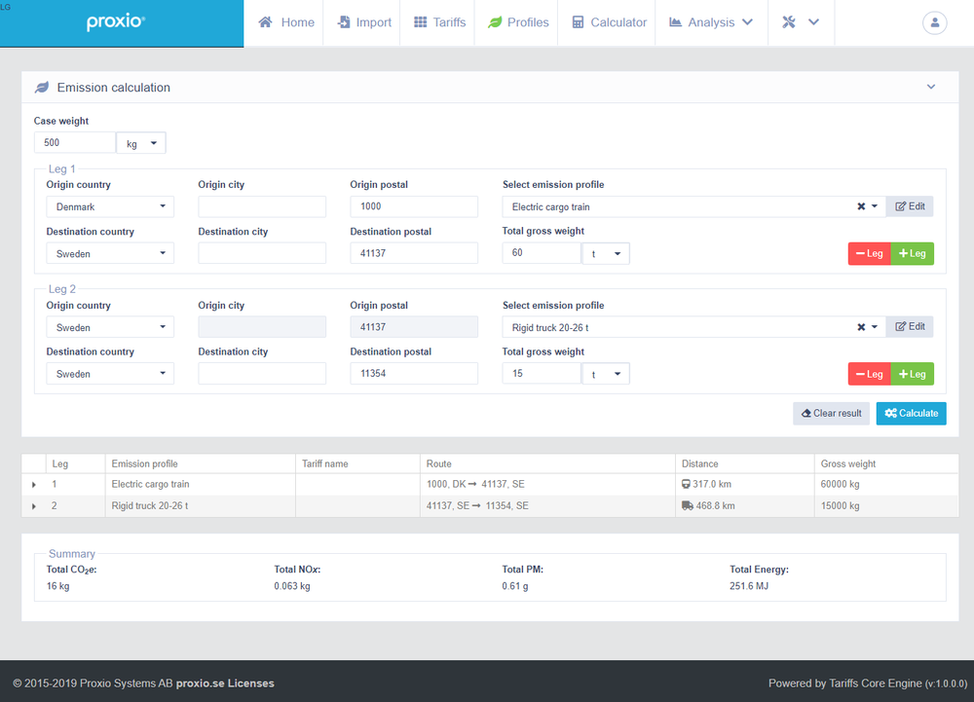Click the blue Calculate button

(912, 414)
